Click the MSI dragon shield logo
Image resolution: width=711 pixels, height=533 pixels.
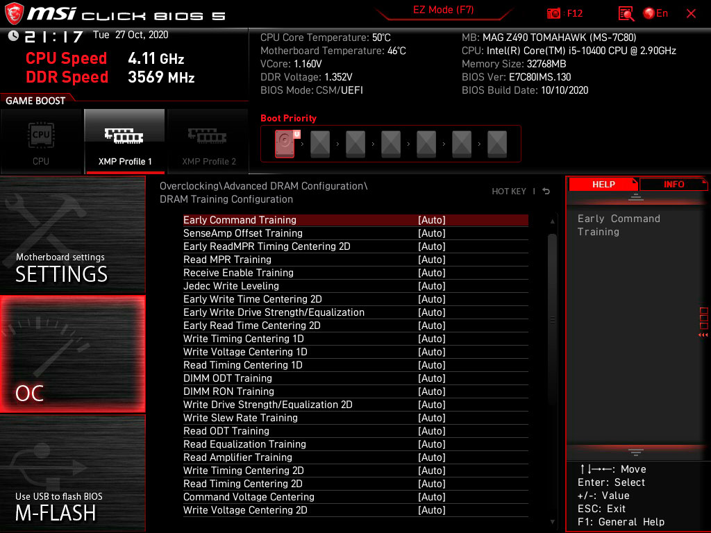tap(14, 14)
